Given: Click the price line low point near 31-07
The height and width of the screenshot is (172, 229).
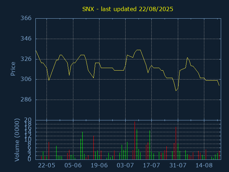Looking at the screenshot, I should pyautogui.click(x=176, y=91).
